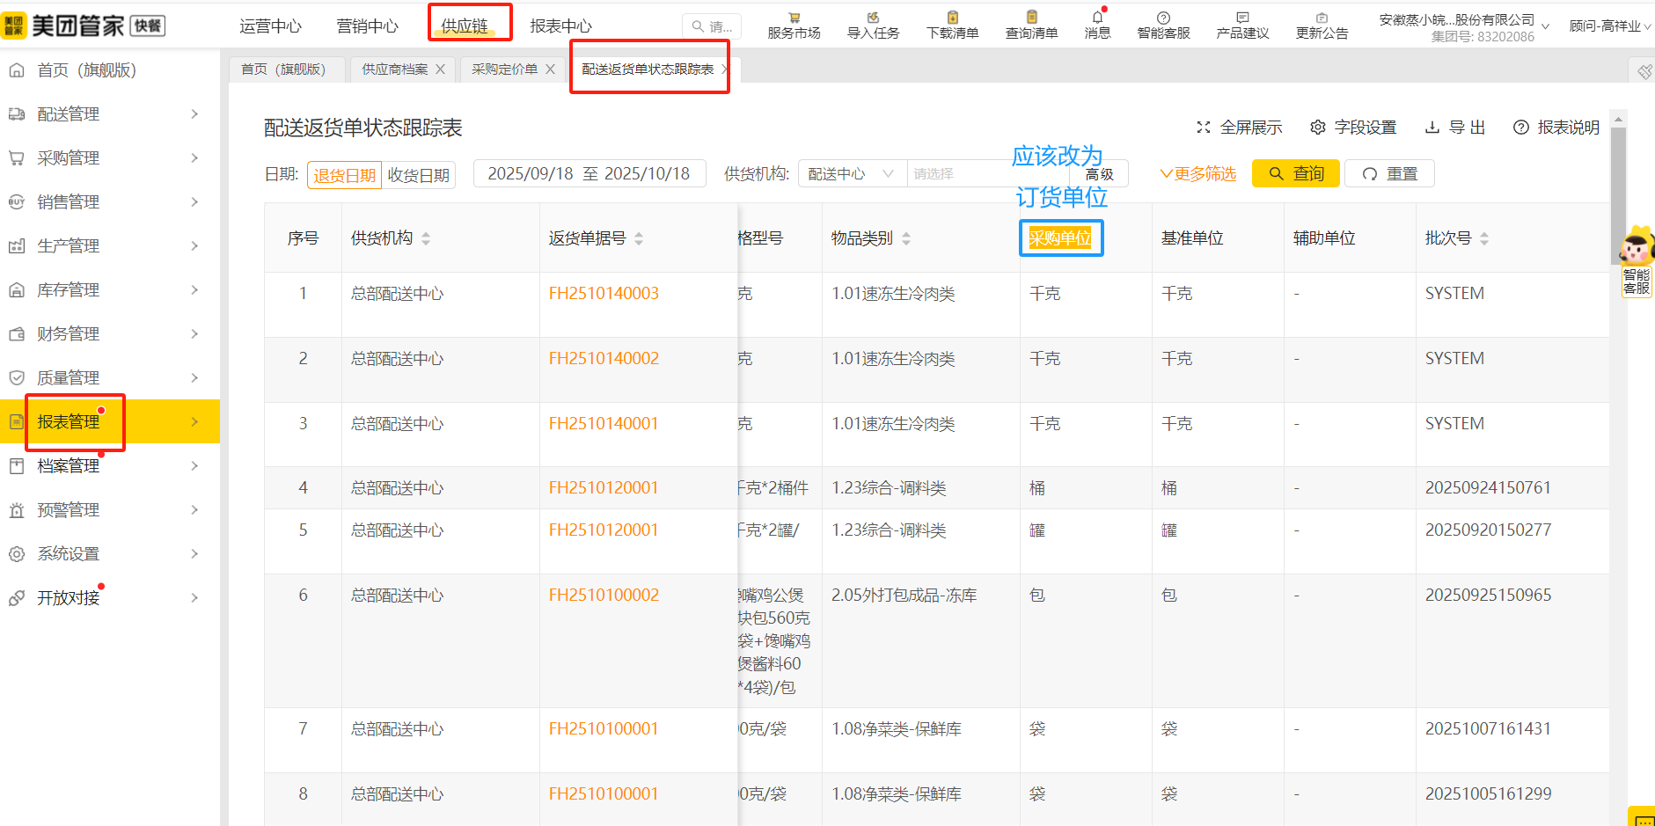Open 字段设置 gear settings
This screenshot has height=826, width=1655.
[1317, 128]
